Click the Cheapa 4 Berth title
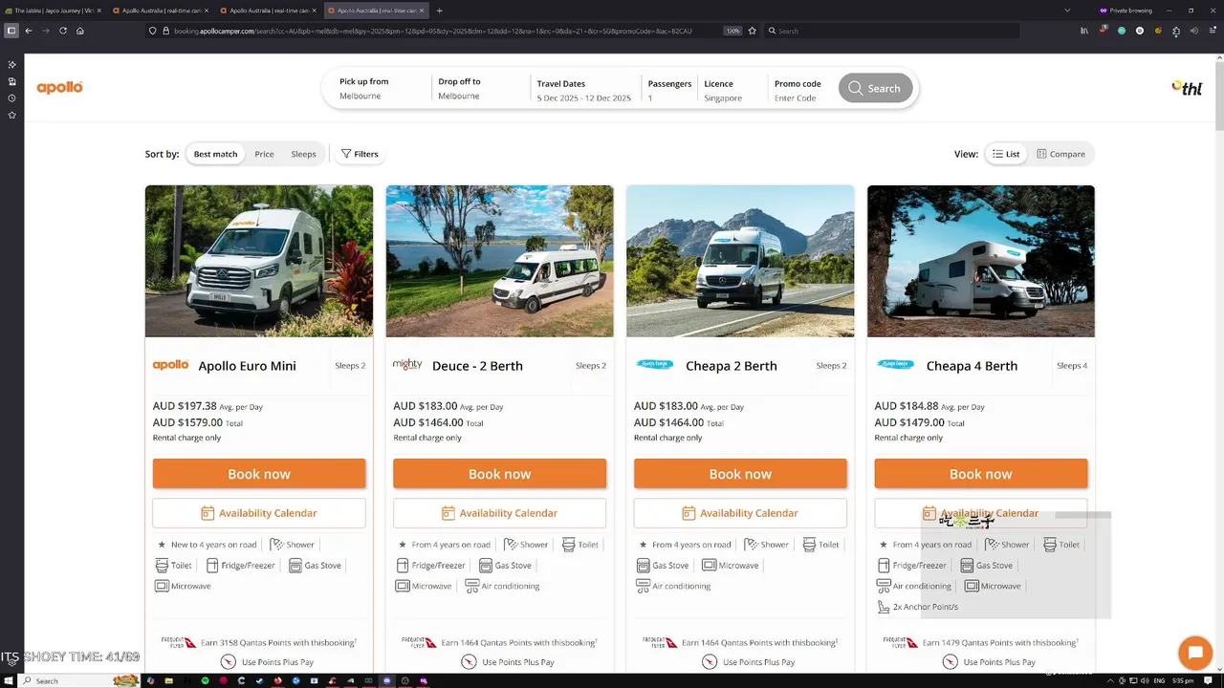 972,366
